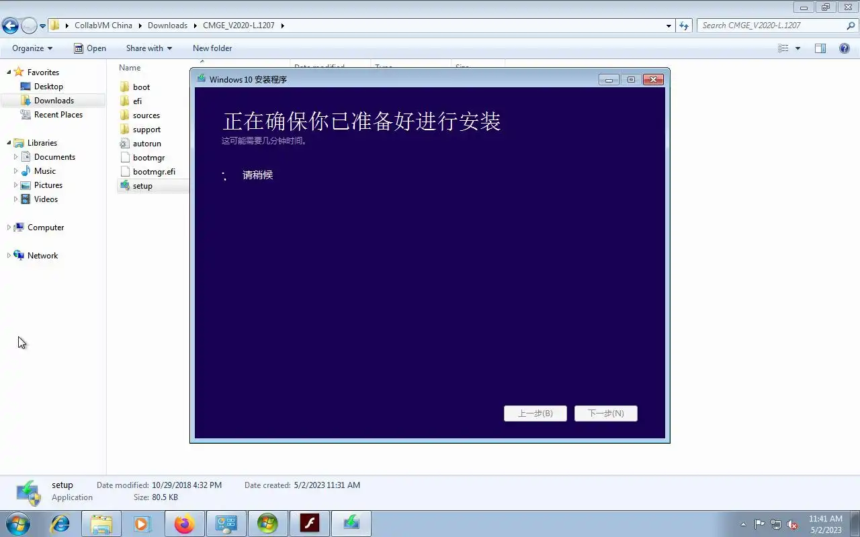Screen dimensions: 860x537
Task: Click the Back navigation arrow in Explorer
Action: pyautogui.click(x=10, y=26)
